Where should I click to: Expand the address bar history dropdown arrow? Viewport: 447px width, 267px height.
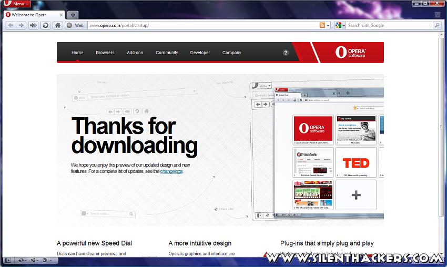pos(328,26)
